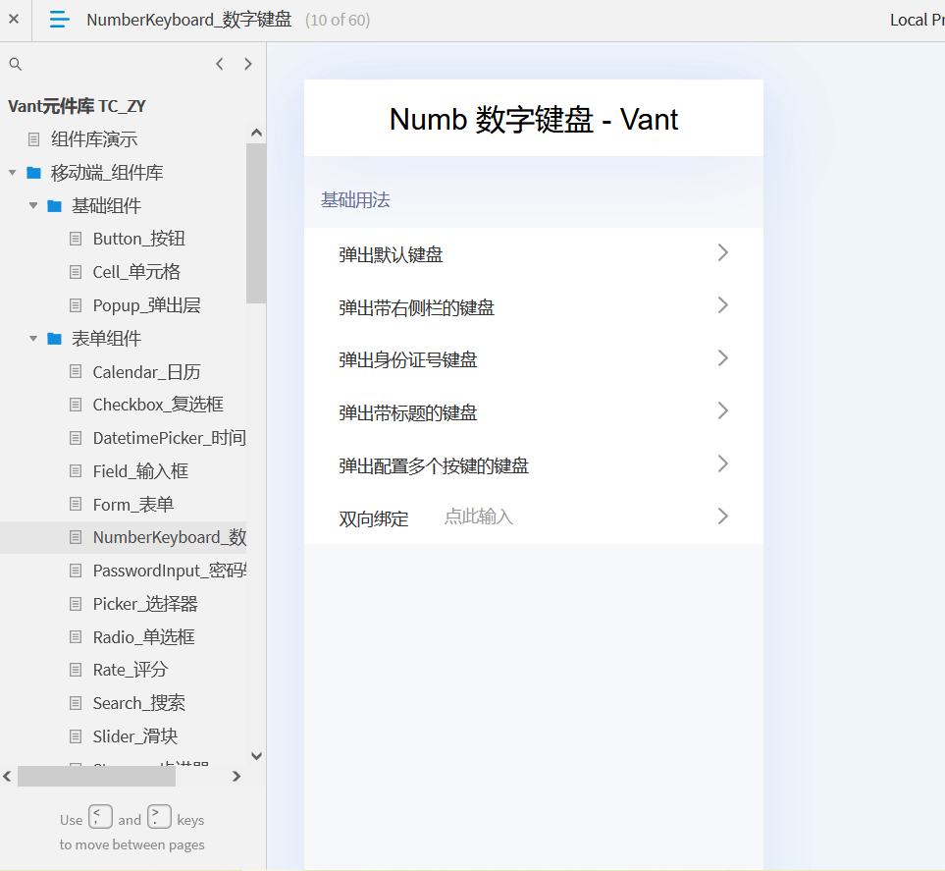Open the Form_表单 page
This screenshot has height=871, width=945.
tap(133, 505)
